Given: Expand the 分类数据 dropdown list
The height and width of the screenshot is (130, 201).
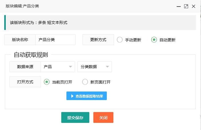Looking at the screenshot, I should (x=94, y=67).
